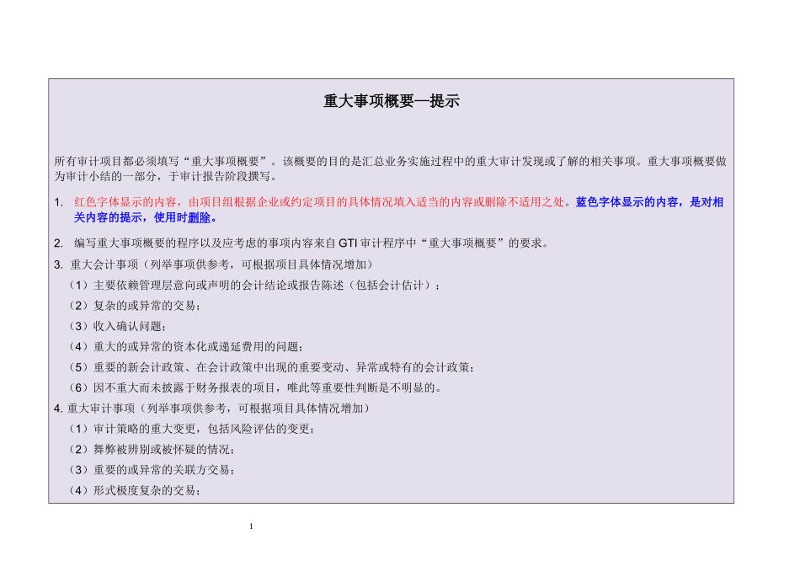Click the line 重大的或异常的资本化或递延费用的问题
Screen dimensions: 800x566
click(x=185, y=347)
